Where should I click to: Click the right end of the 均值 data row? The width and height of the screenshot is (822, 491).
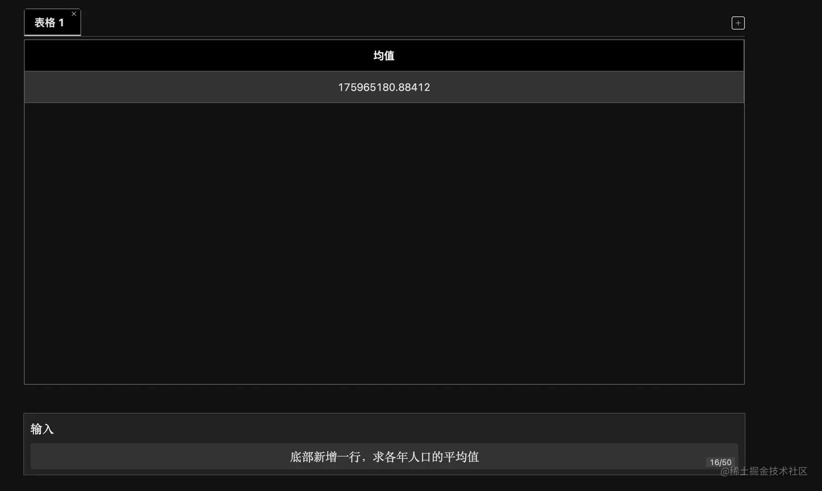coord(734,87)
